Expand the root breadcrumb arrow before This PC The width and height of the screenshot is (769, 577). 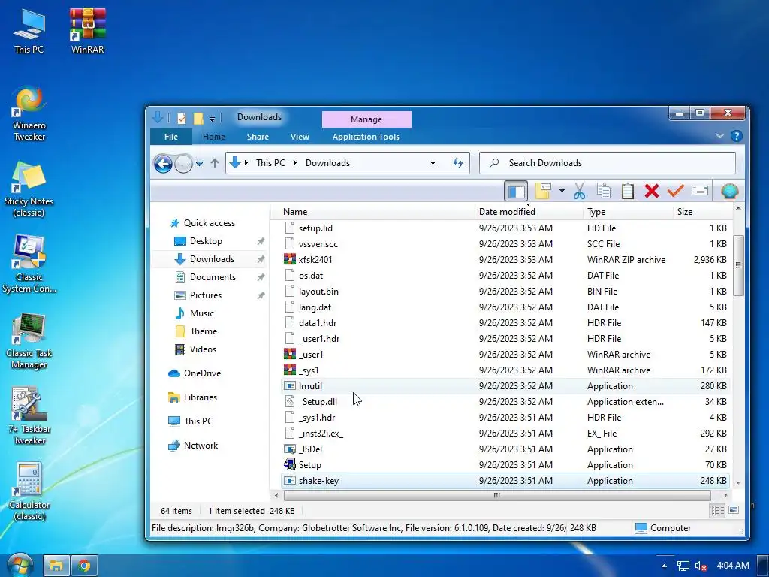246,163
